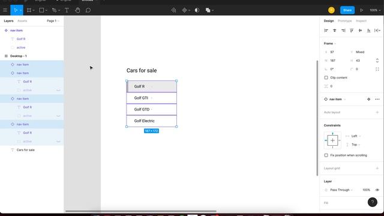
Task: Open the Help question mark button
Action: 372,202
